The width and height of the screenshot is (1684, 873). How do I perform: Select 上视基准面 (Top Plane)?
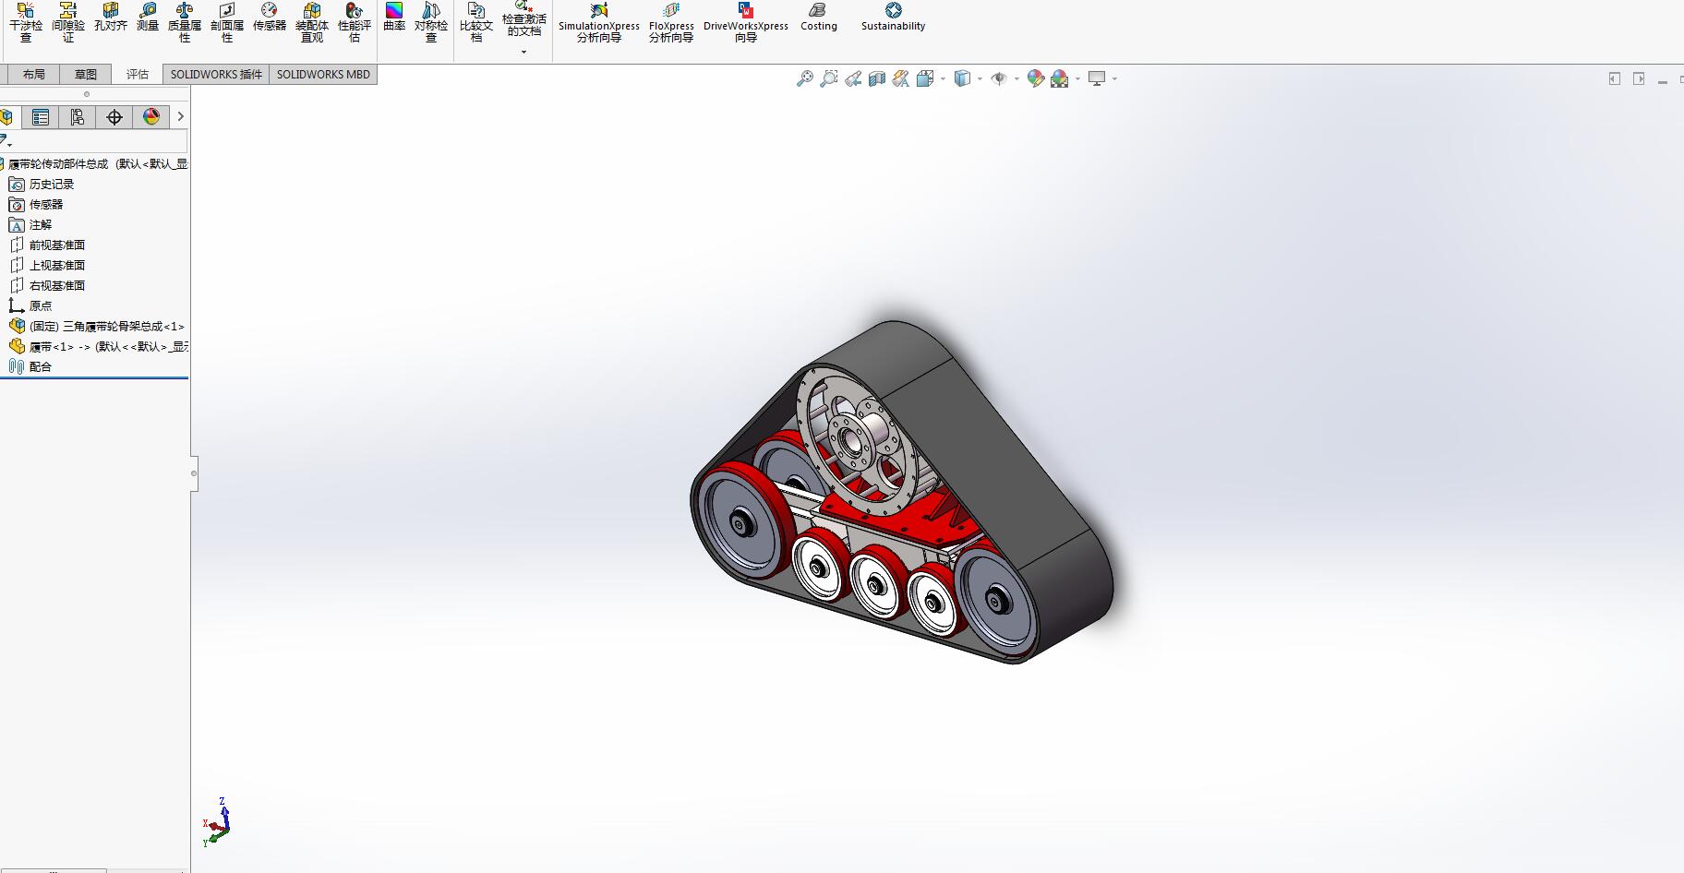tap(47, 266)
